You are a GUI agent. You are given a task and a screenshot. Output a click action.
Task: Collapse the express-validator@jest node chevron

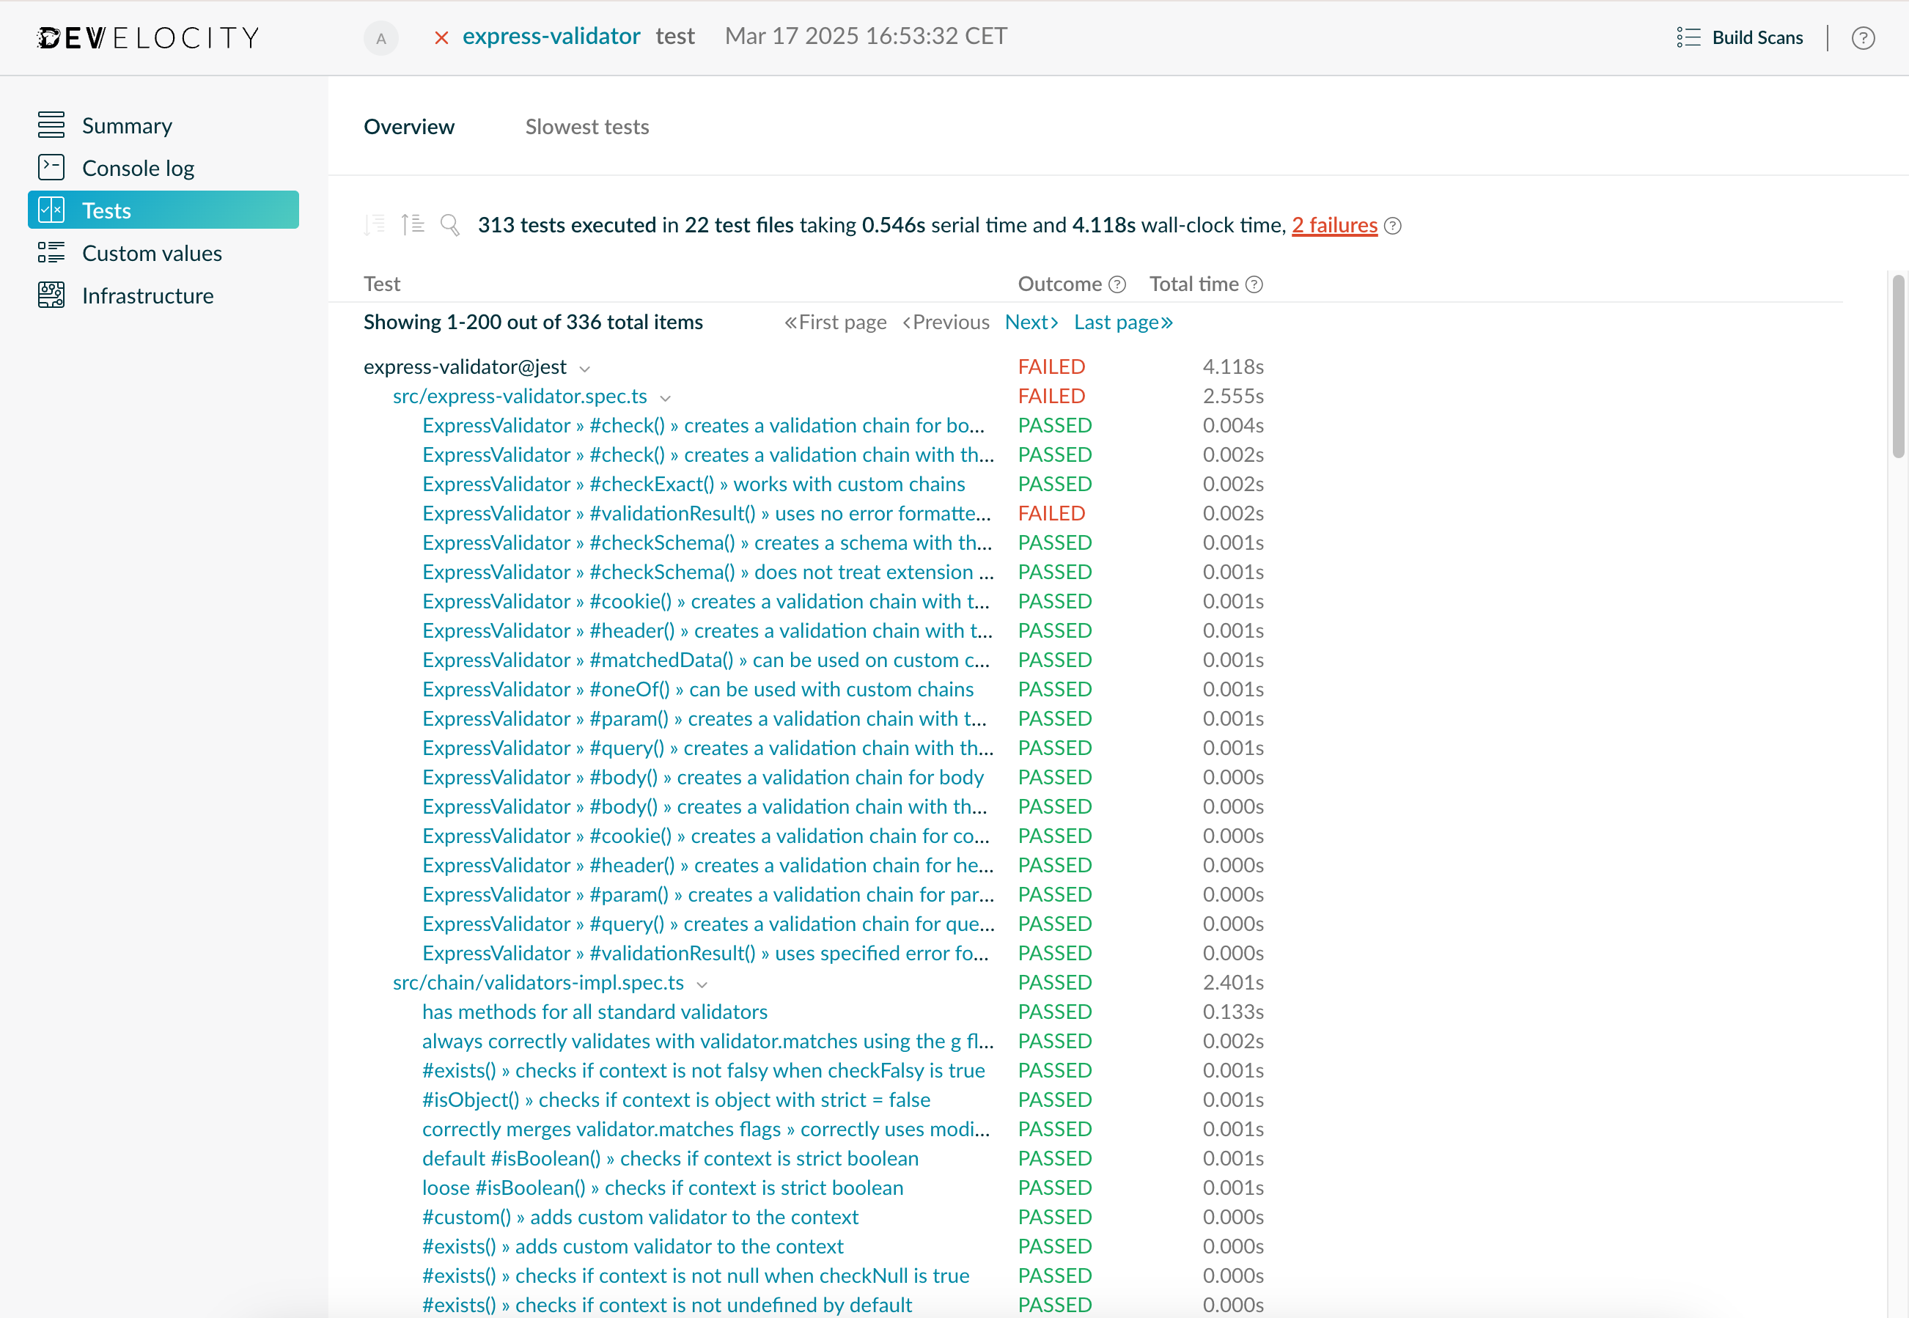584,368
